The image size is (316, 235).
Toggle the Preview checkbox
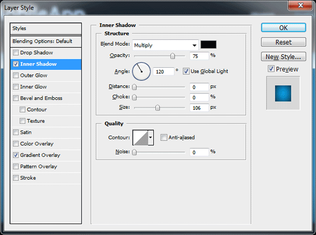[x=271, y=69]
